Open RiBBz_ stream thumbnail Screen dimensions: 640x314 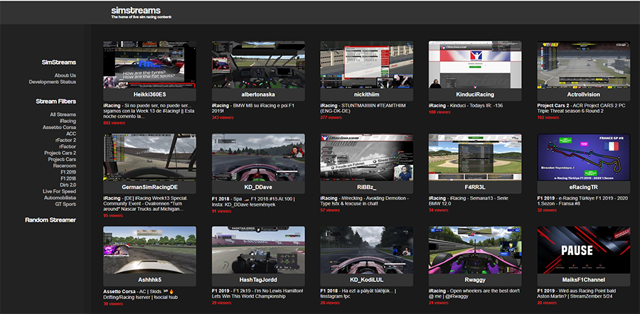click(366, 158)
